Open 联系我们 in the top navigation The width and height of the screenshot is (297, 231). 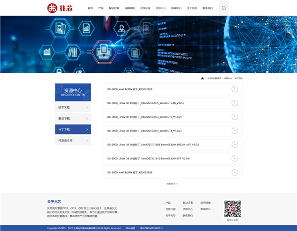click(207, 8)
